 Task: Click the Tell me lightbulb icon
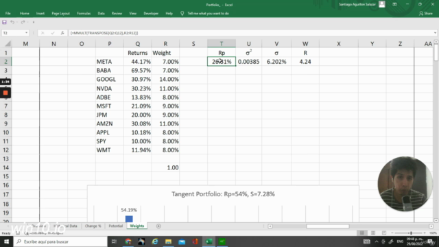pos(182,13)
